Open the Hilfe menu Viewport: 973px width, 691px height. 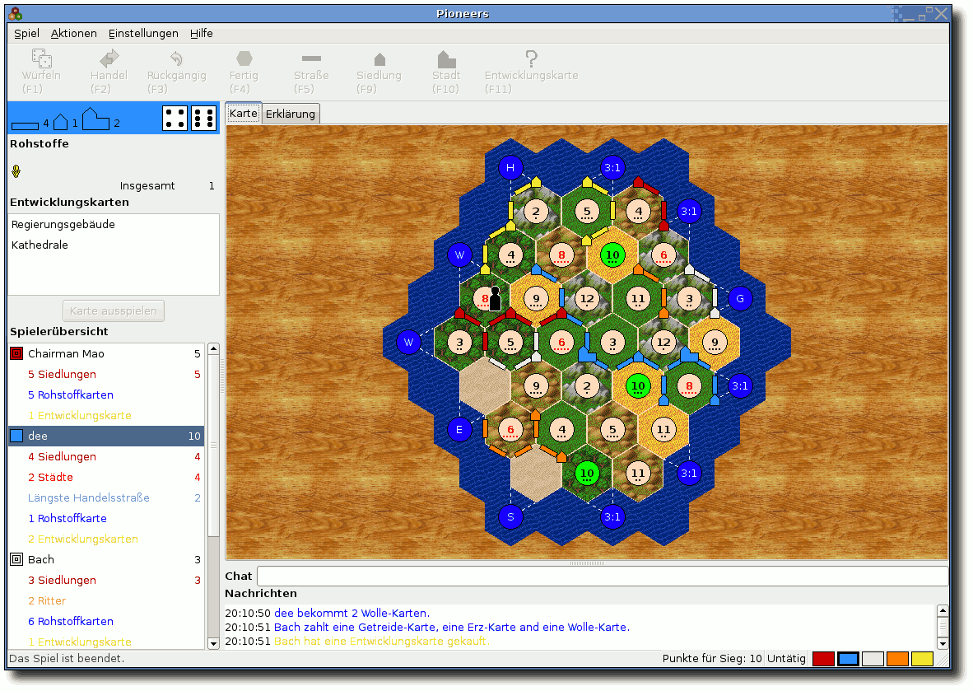pos(202,34)
